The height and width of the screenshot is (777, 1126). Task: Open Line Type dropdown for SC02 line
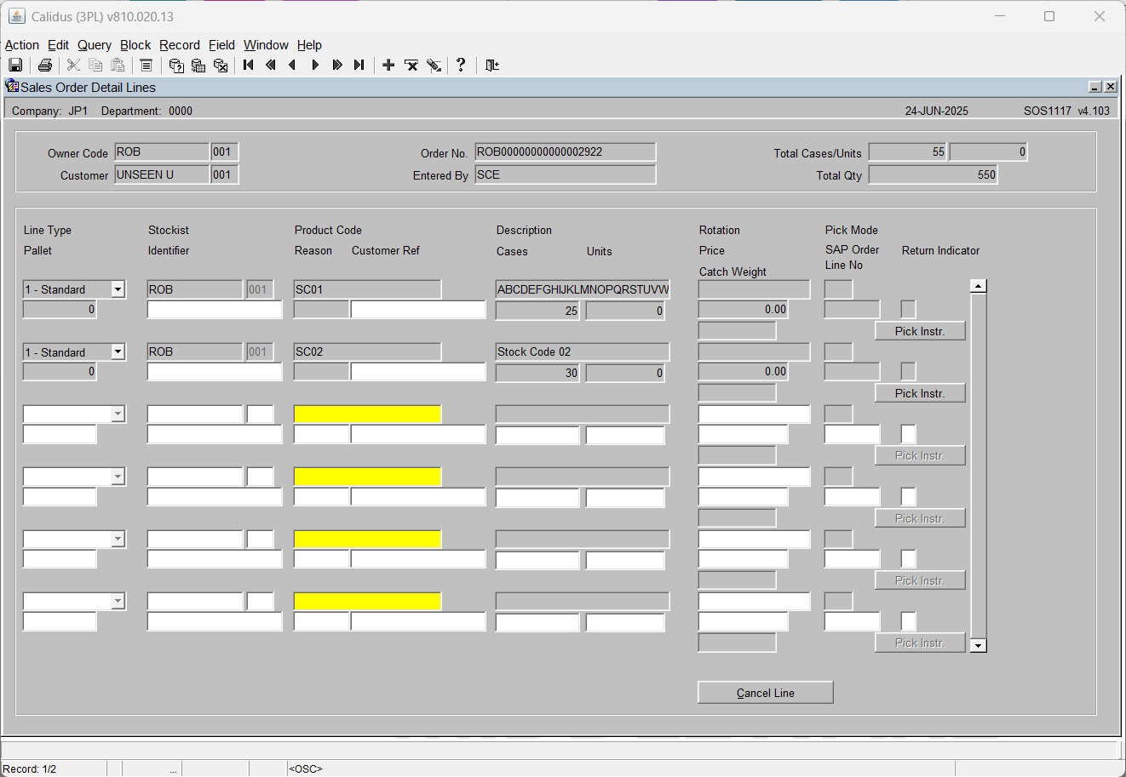tap(118, 351)
